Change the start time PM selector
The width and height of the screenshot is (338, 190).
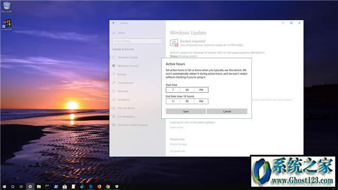[201, 90]
